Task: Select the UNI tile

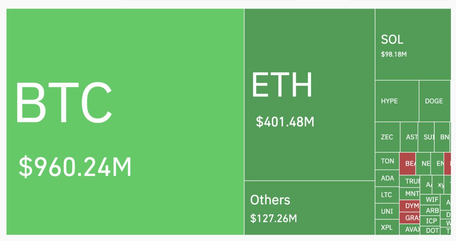Action: tap(387, 211)
